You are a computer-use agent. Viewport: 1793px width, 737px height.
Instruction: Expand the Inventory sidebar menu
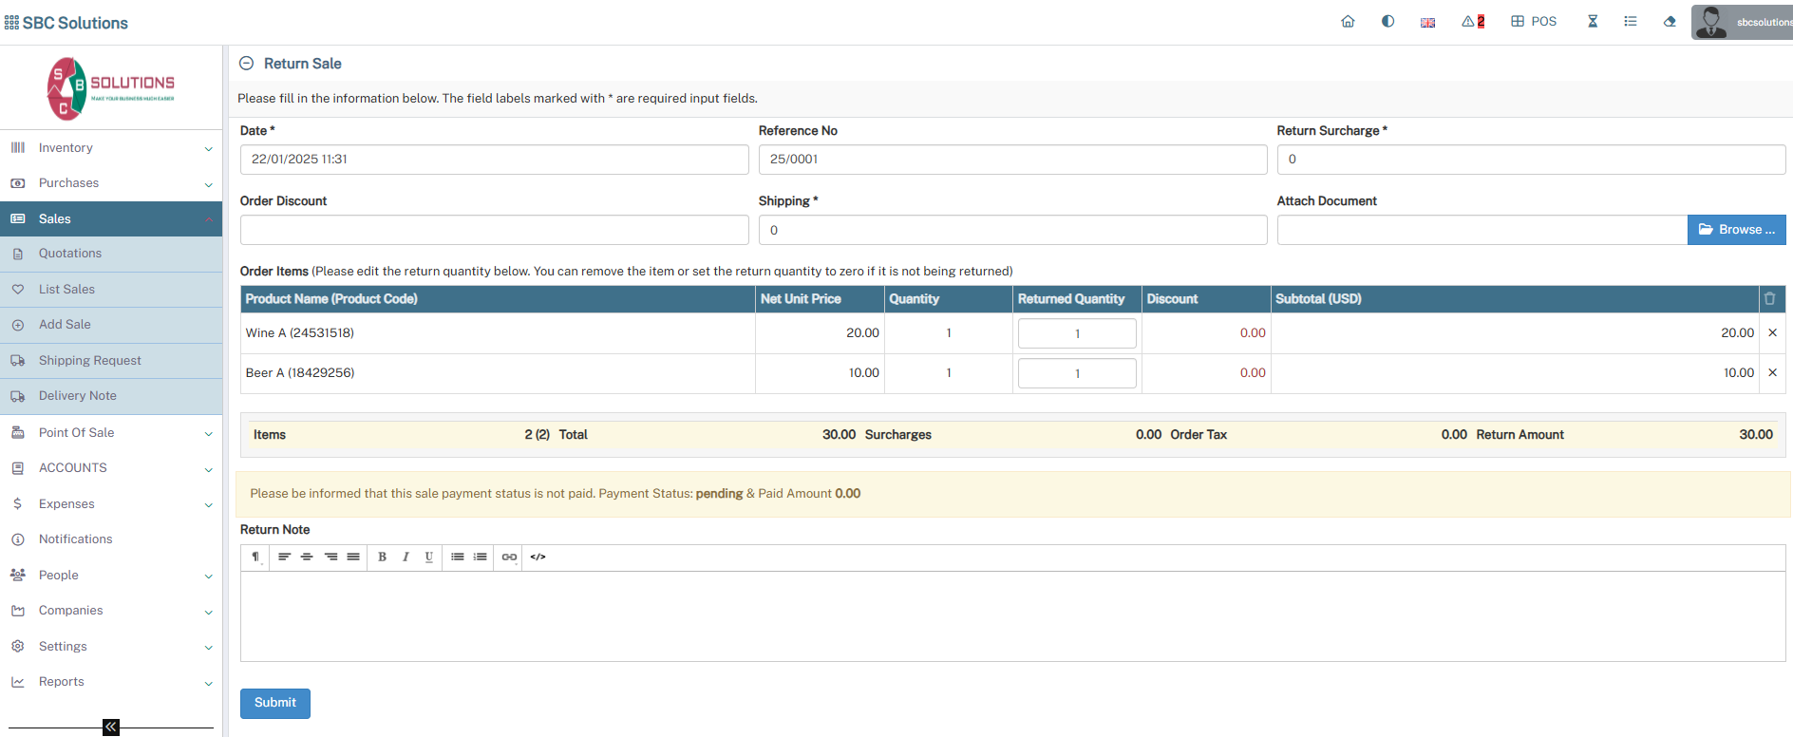111,148
